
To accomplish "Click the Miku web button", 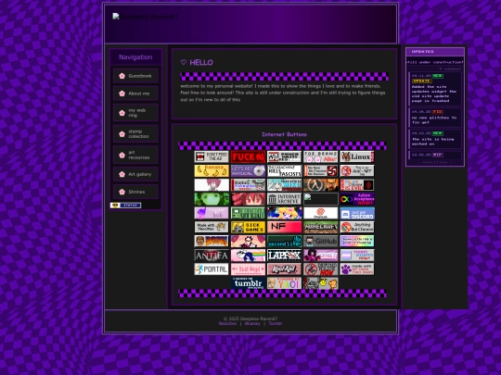I will [284, 184].
